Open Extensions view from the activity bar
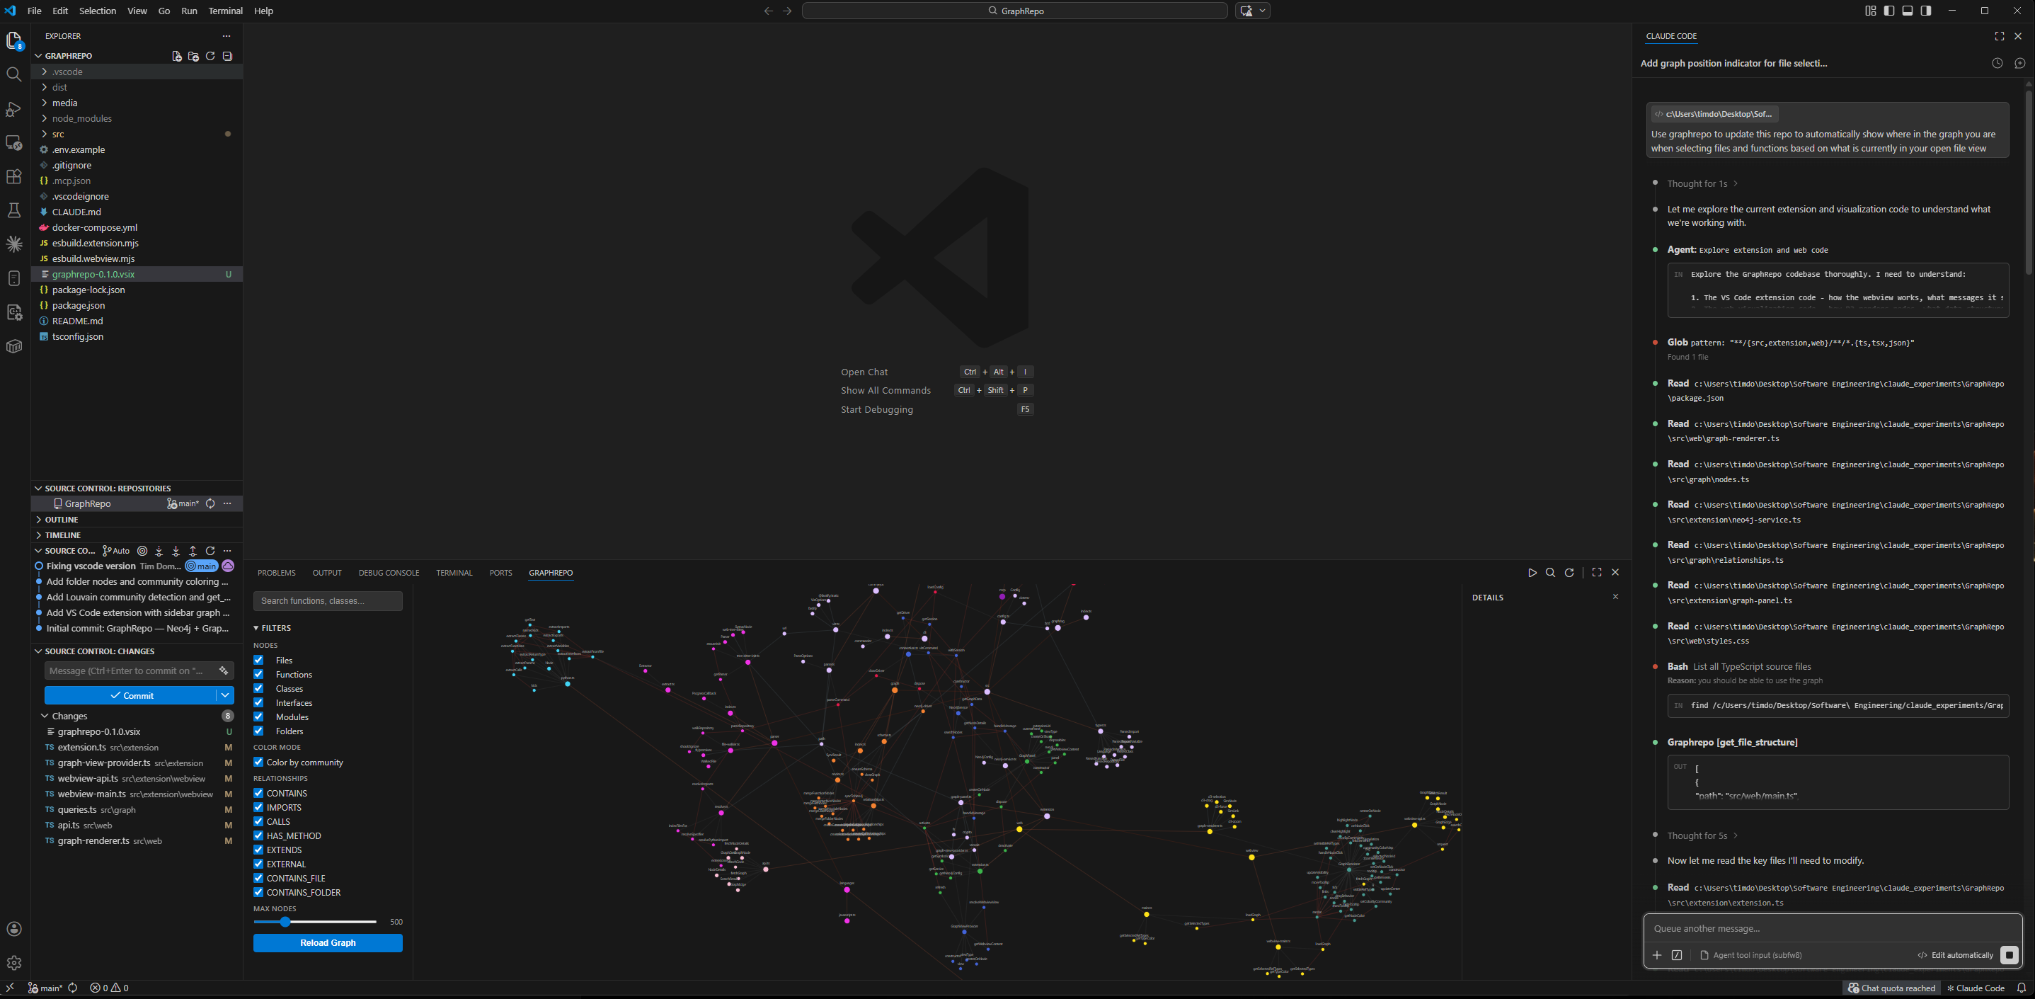Image resolution: width=2035 pixels, height=999 pixels. (14, 176)
